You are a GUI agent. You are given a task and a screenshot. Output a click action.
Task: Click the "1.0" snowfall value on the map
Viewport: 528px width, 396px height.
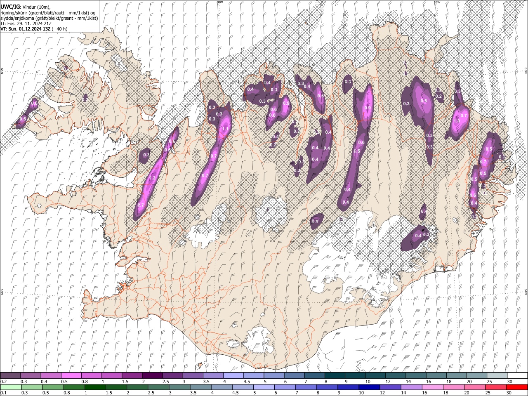[x=457, y=122]
